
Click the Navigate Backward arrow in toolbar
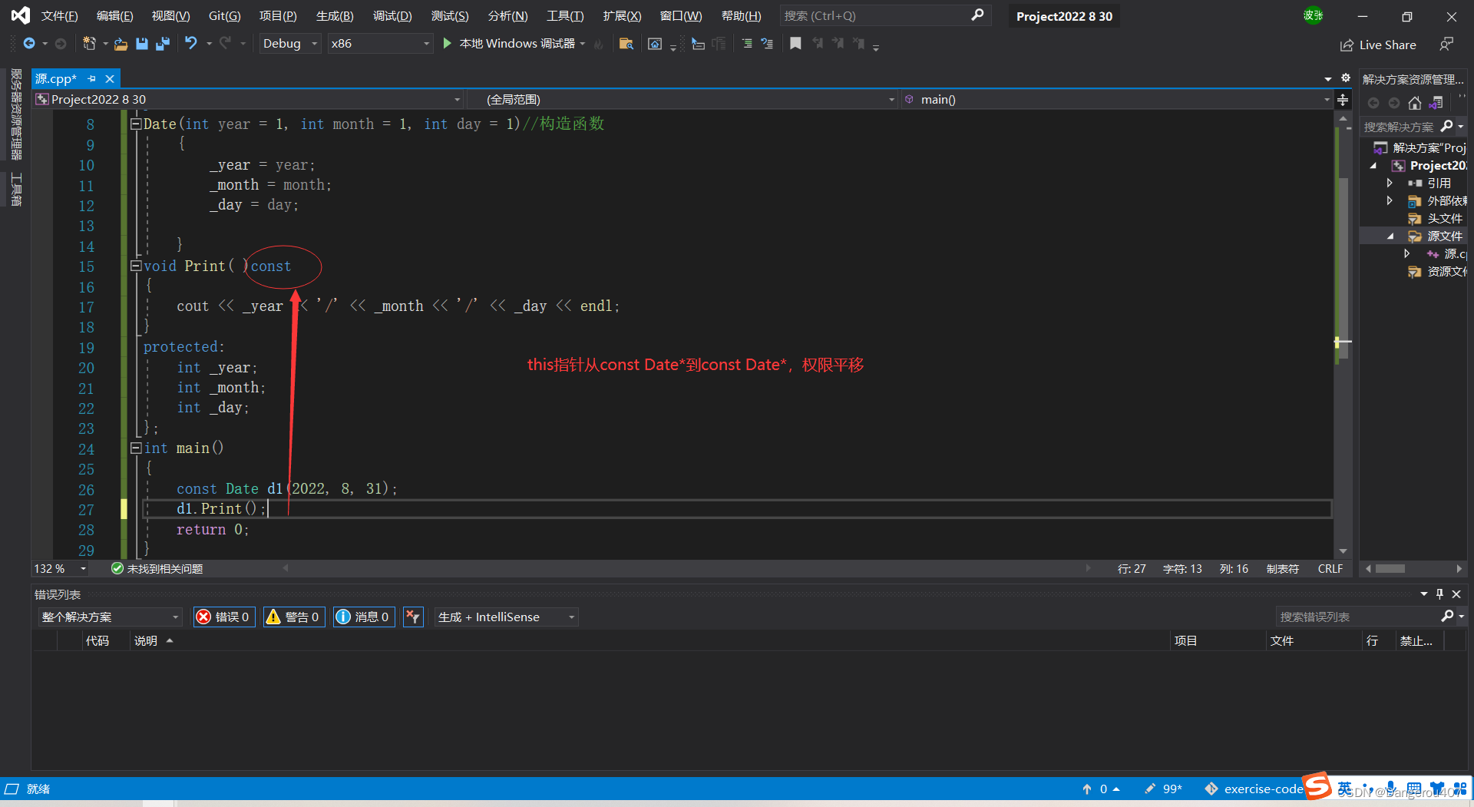point(28,44)
